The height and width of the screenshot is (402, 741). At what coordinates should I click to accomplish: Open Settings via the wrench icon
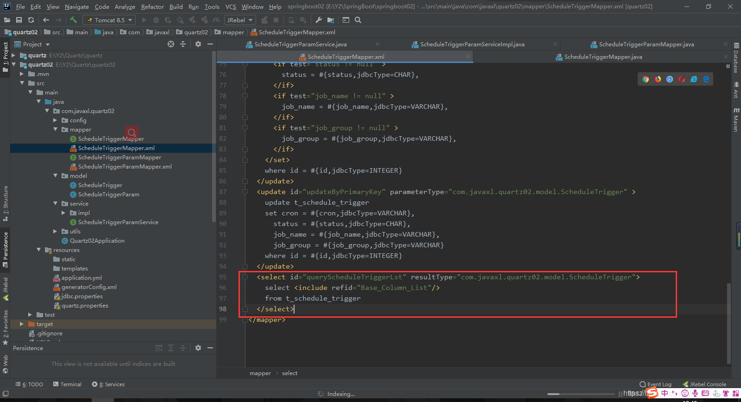coord(319,20)
